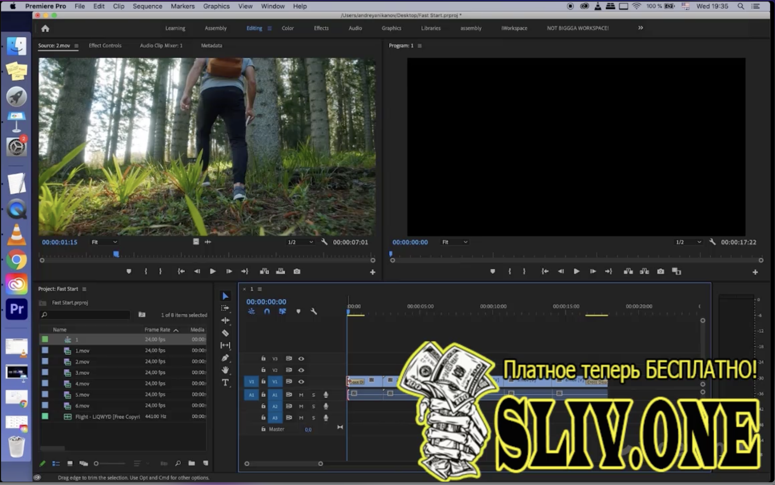Hide track V2 output
Viewport: 775px width, 485px height.
301,370
